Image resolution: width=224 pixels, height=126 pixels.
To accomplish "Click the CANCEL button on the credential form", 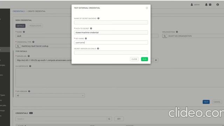I will click(x=217, y=102).
